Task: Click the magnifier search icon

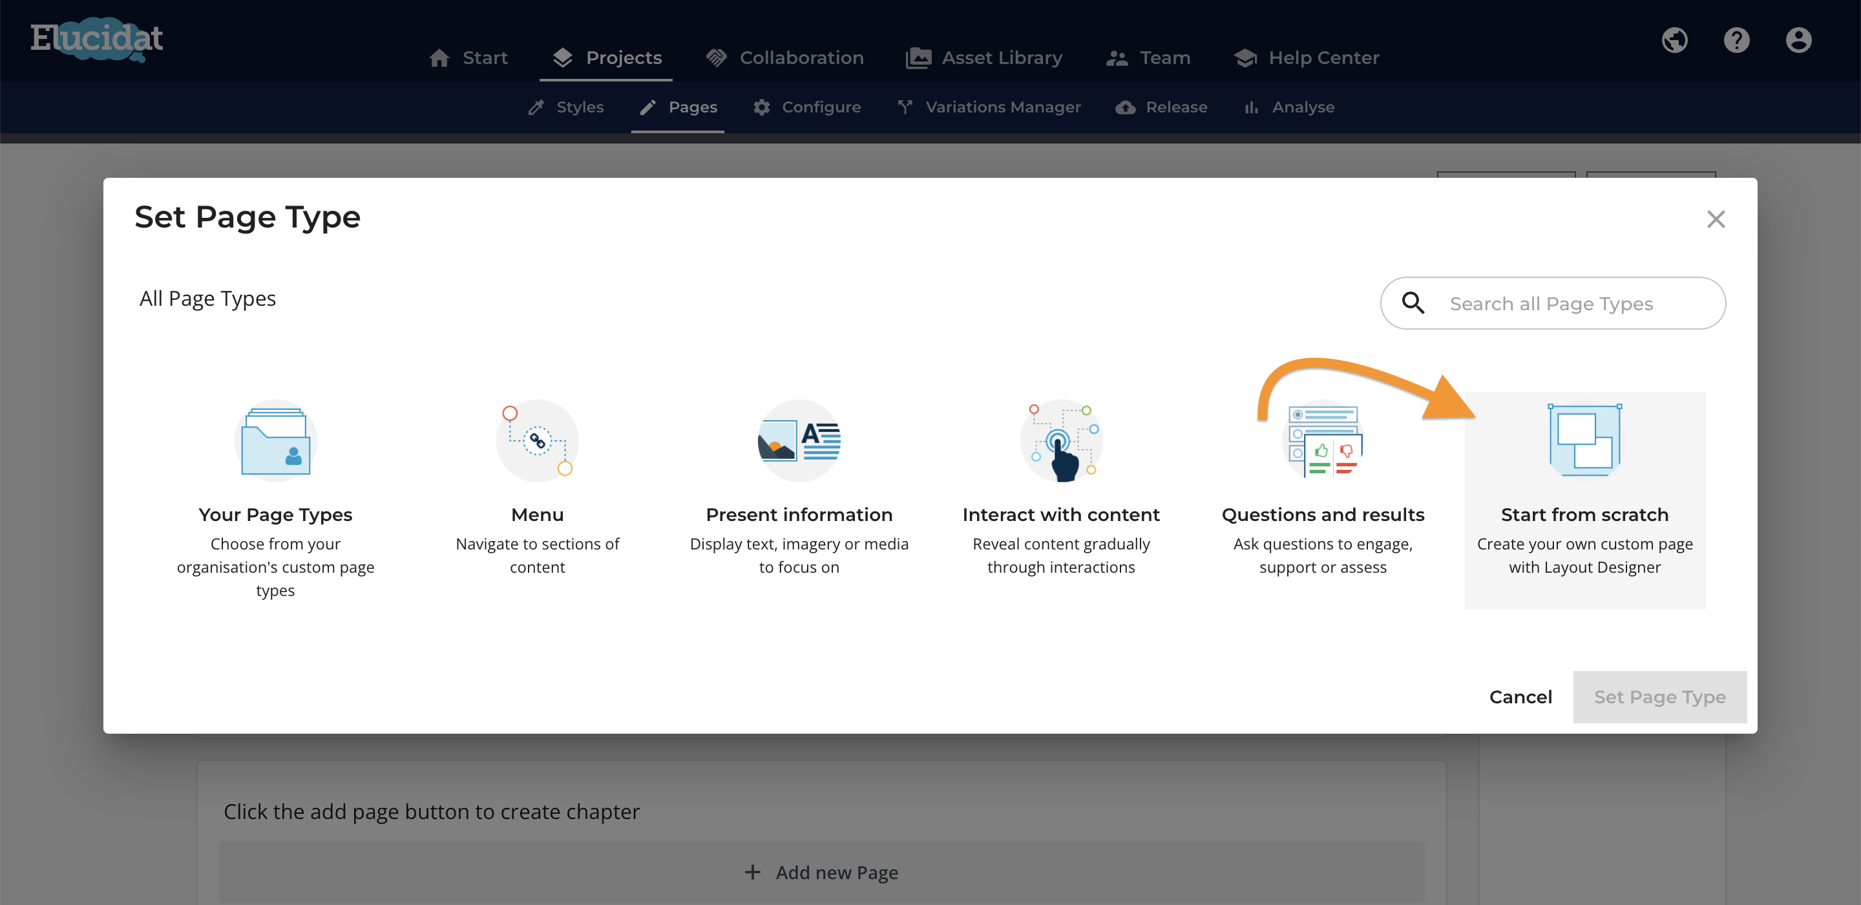Action: coord(1414,303)
